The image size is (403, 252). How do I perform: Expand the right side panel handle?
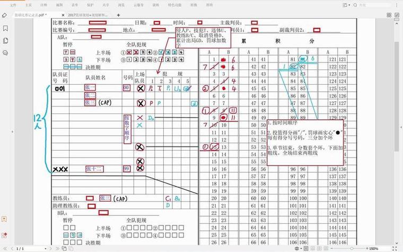pos(401,127)
